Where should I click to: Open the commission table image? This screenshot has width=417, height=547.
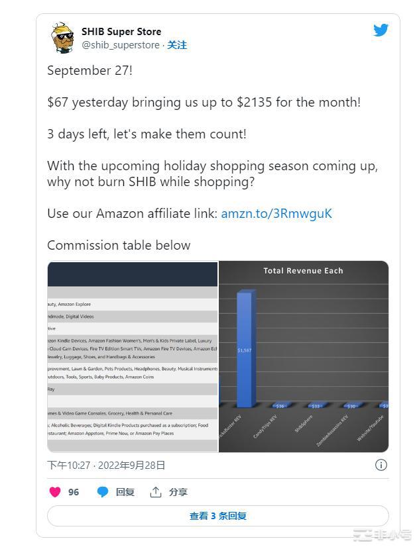[x=132, y=357]
